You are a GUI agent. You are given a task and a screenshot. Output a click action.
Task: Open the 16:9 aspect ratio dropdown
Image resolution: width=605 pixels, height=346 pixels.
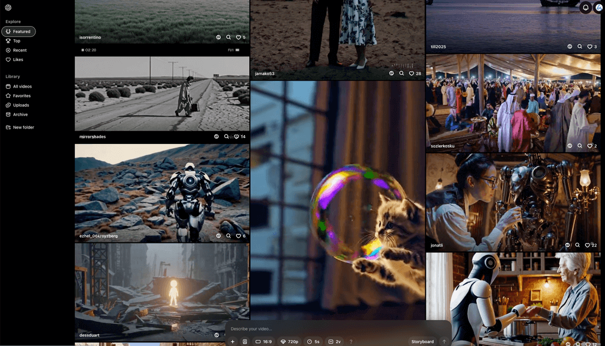click(x=264, y=342)
